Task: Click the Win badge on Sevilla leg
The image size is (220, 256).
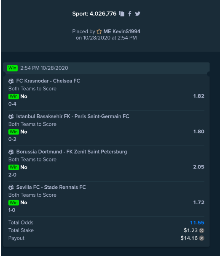Action: tap(14, 203)
